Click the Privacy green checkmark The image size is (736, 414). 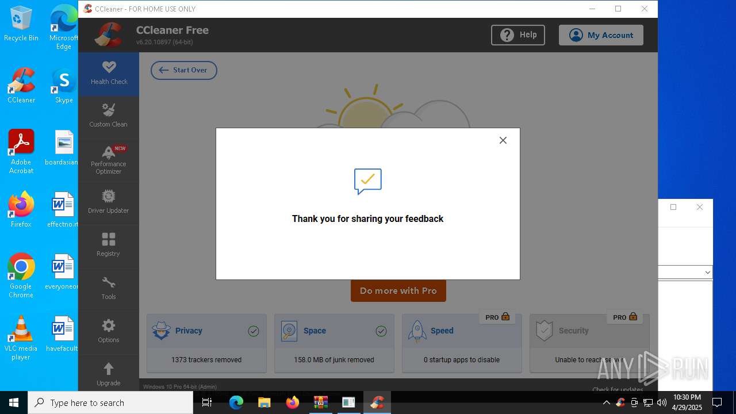pos(254,331)
